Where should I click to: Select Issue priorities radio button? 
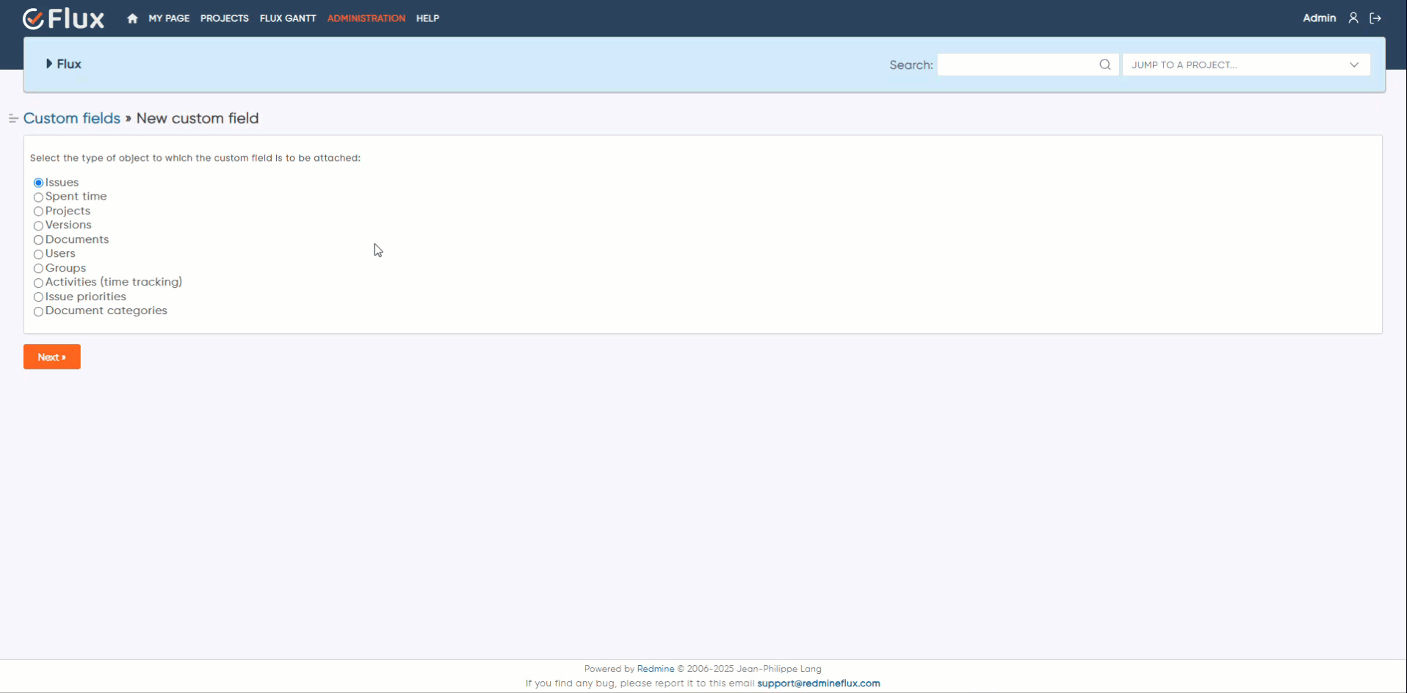tap(38, 297)
